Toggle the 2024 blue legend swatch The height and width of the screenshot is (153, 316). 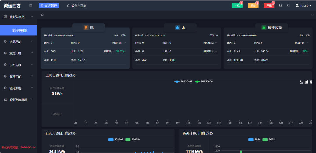tap(251, 140)
